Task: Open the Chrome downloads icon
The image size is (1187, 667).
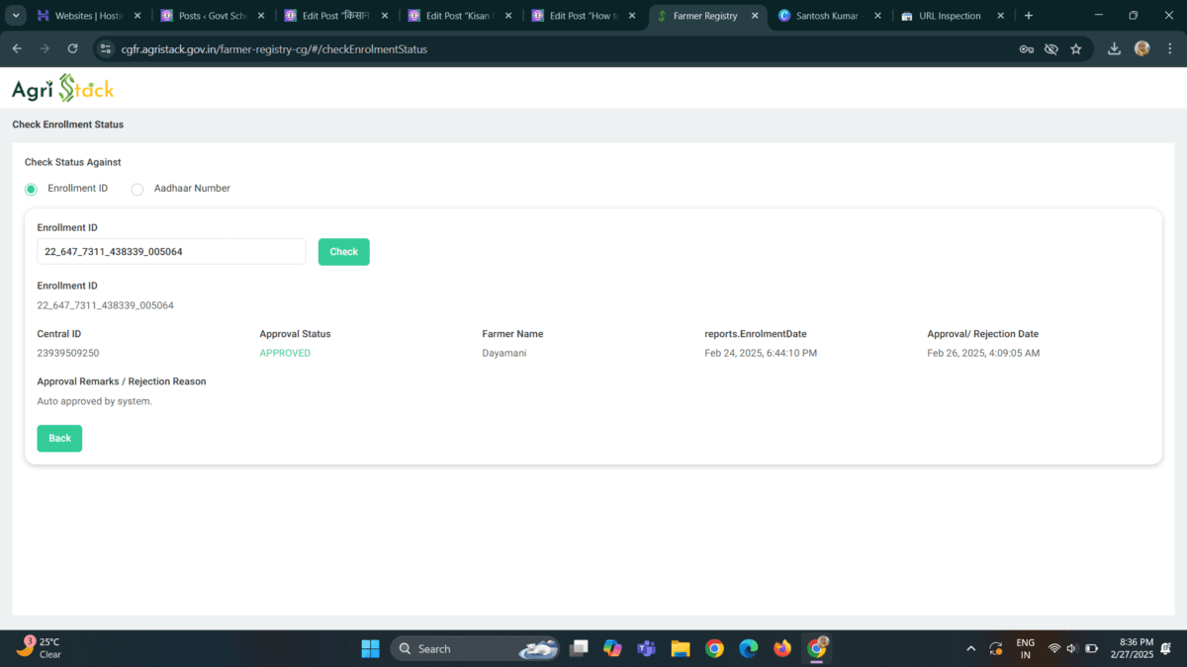Action: click(x=1115, y=48)
